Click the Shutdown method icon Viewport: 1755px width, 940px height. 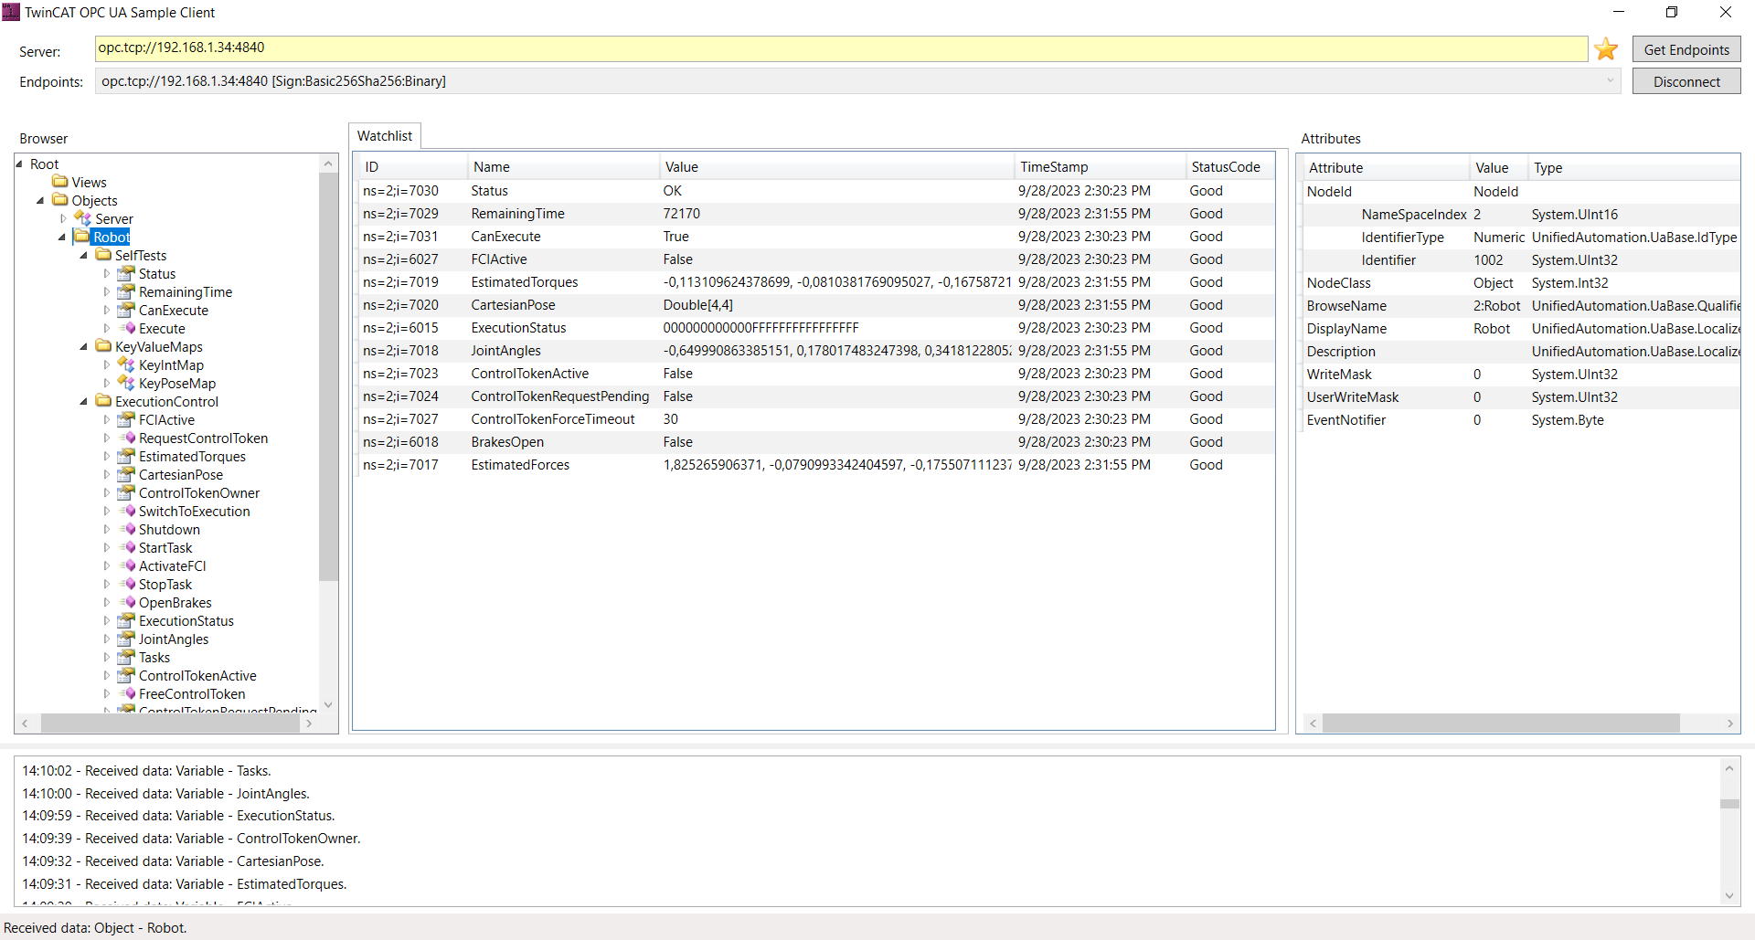[127, 530]
